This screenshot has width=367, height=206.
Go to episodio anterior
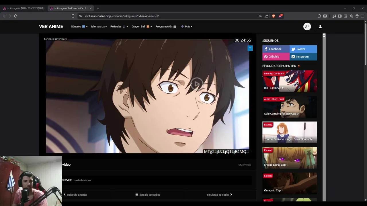[x=75, y=195]
